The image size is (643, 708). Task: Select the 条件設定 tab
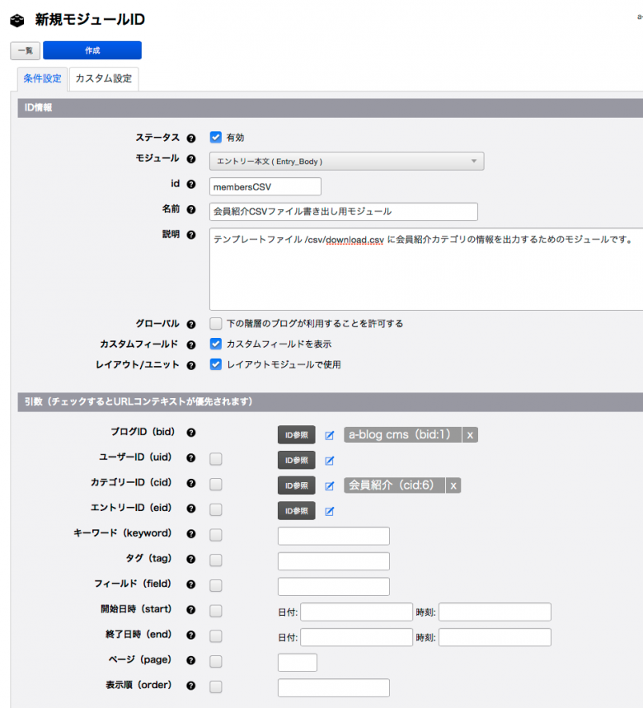click(42, 79)
